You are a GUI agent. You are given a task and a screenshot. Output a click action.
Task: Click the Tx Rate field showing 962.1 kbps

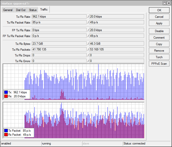coord(59,16)
